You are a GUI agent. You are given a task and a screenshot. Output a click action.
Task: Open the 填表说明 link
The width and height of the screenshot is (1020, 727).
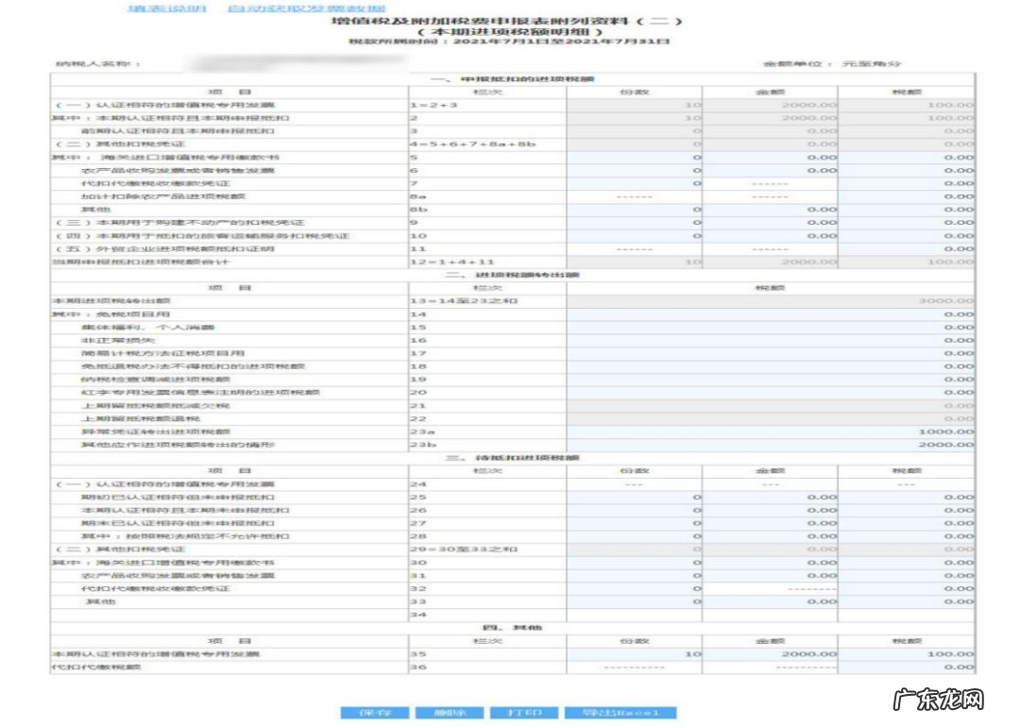(x=167, y=8)
